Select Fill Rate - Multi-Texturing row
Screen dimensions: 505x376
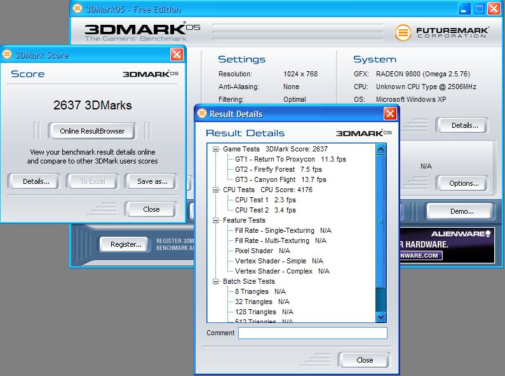(x=281, y=240)
